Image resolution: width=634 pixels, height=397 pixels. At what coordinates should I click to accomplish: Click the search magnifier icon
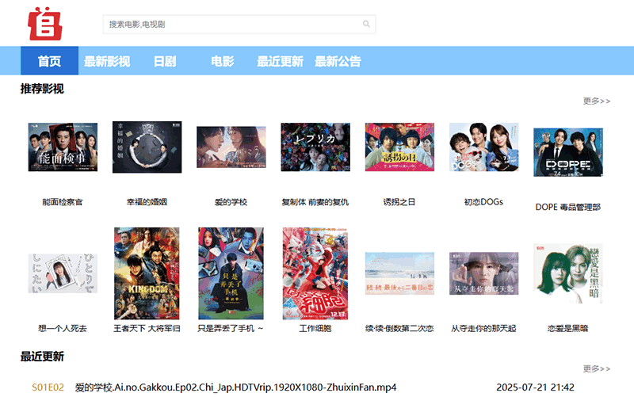click(x=366, y=24)
